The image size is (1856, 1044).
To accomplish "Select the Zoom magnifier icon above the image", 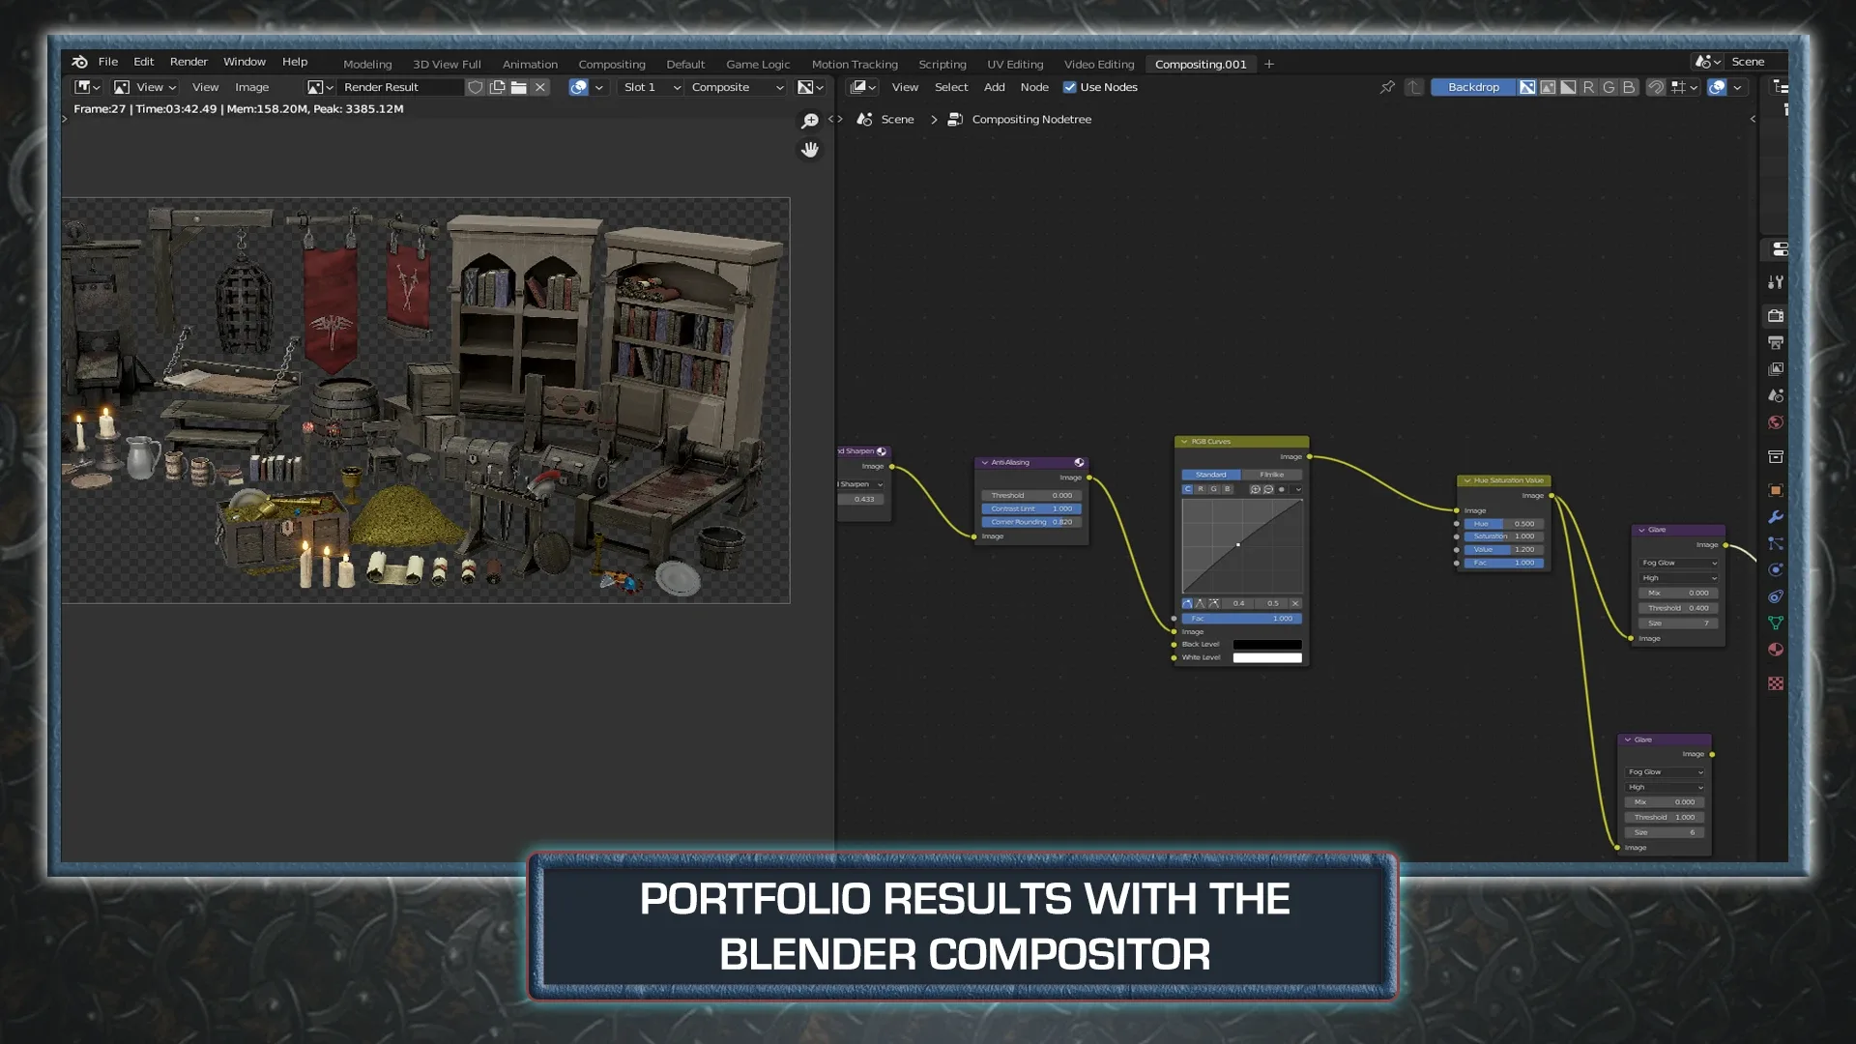I will [x=810, y=119].
